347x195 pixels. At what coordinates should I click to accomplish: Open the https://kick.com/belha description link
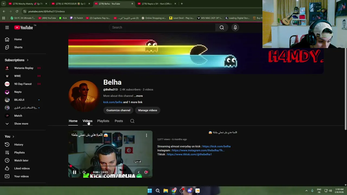pos(216,147)
